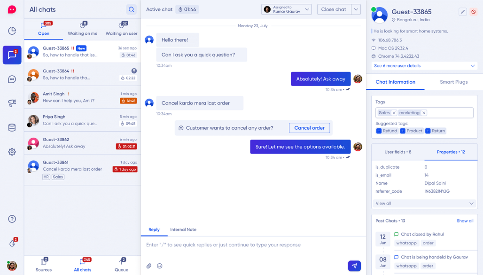
Task: Open the 12 Jun chat closed by Rahul
Action: (425, 238)
